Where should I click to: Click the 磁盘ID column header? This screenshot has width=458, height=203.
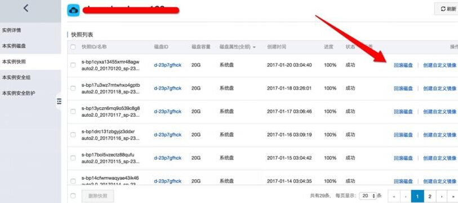(161, 47)
